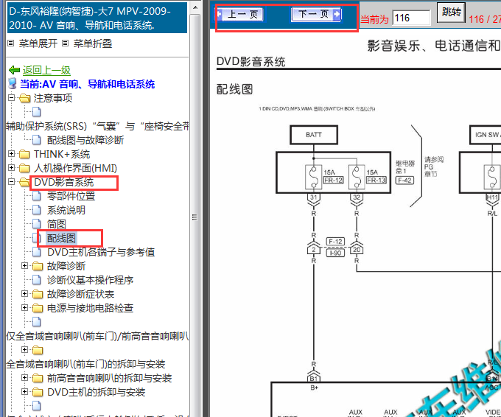Click the 电源与接地电路检查 folder icon
The height and width of the screenshot is (417, 501).
[x=38, y=308]
